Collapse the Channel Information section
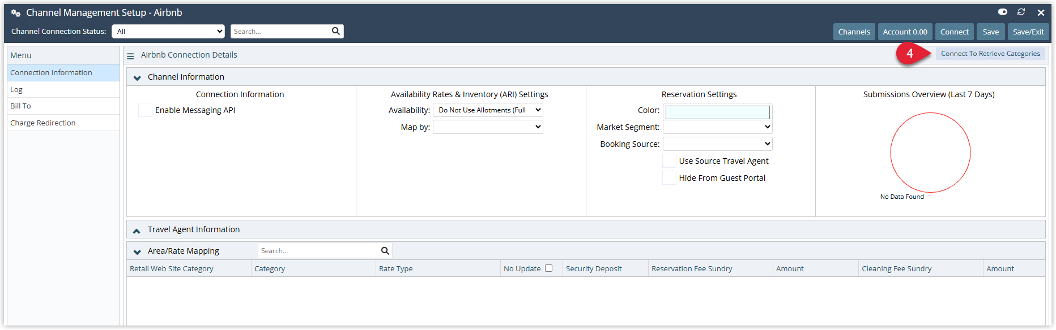 pos(137,77)
